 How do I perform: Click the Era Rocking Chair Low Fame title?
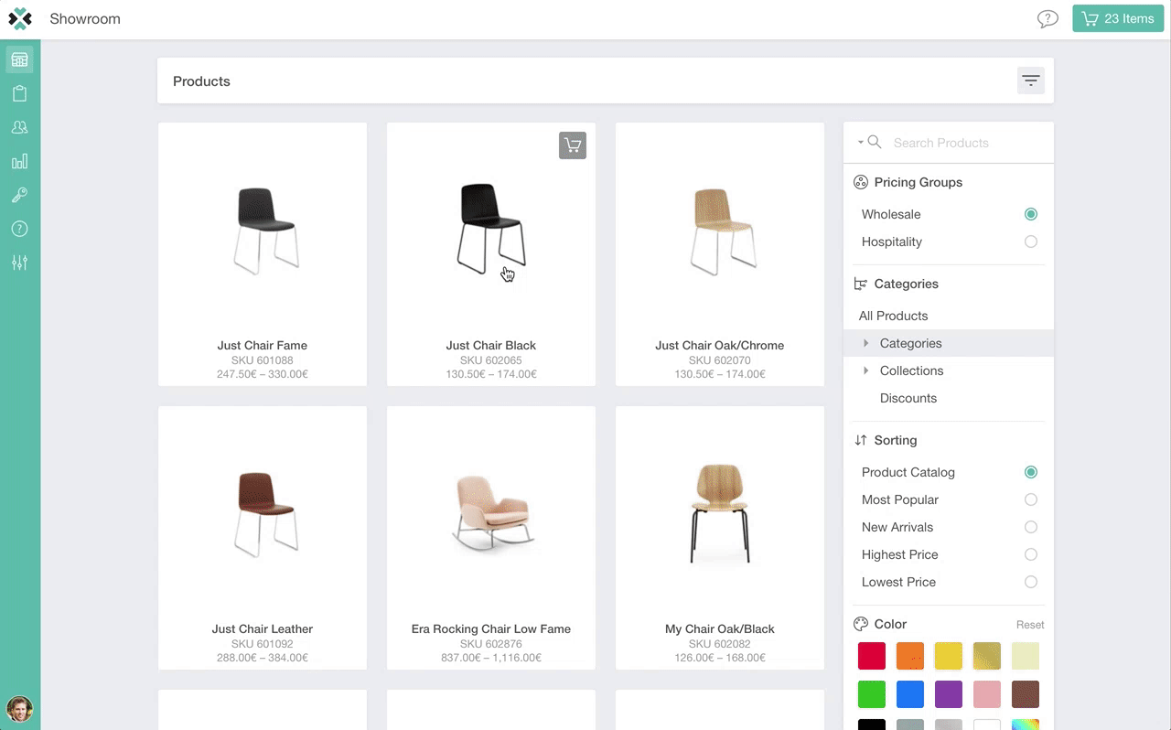491,628
